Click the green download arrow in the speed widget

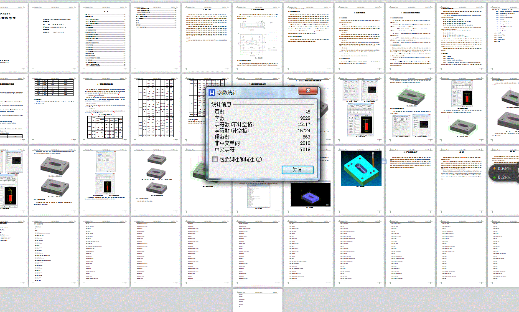pyautogui.click(x=494, y=177)
